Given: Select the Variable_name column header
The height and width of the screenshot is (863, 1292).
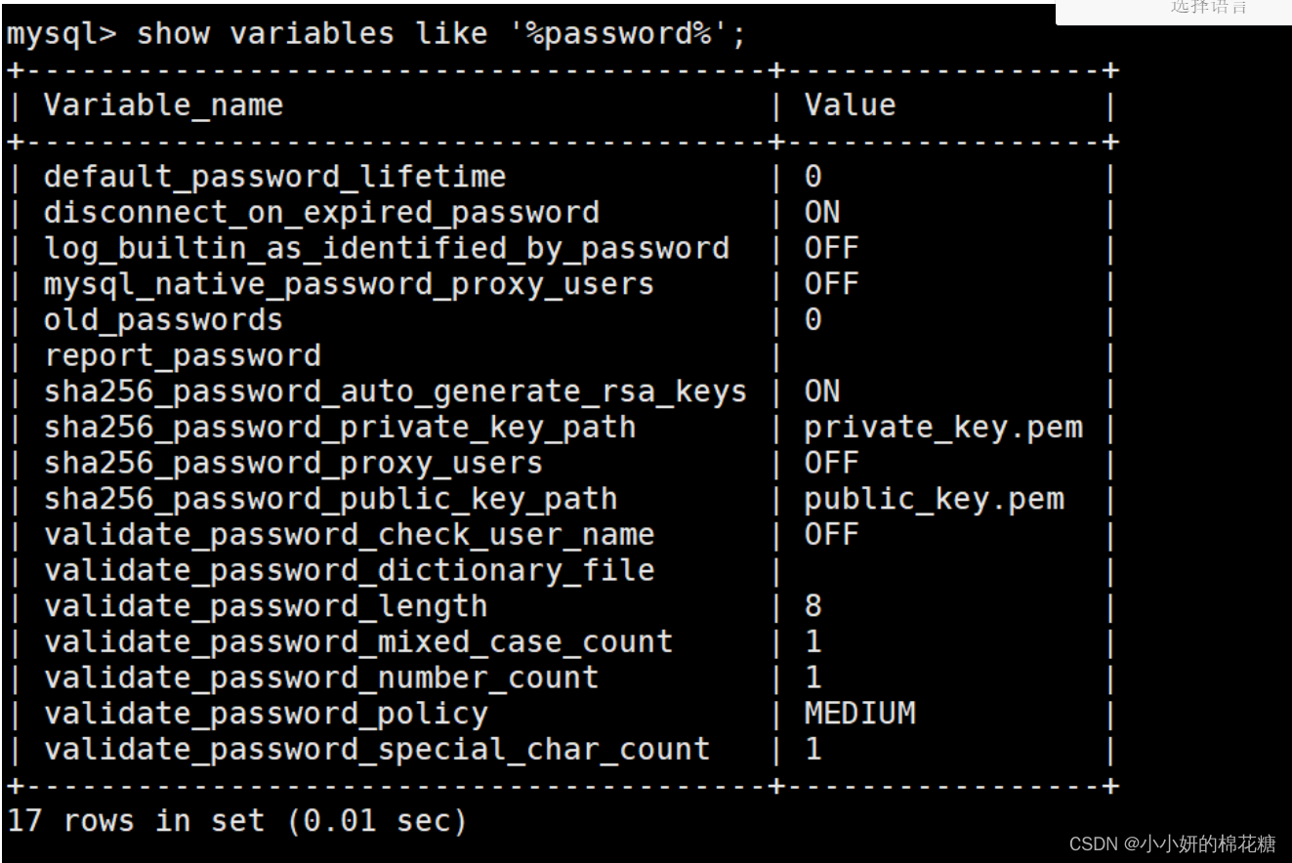Looking at the screenshot, I should click(163, 106).
